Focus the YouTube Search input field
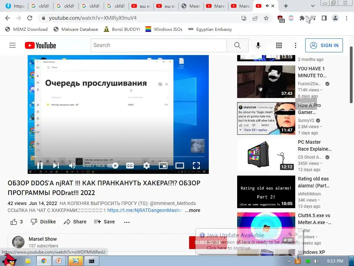The height and width of the screenshot is (266, 354). [x=159, y=45]
